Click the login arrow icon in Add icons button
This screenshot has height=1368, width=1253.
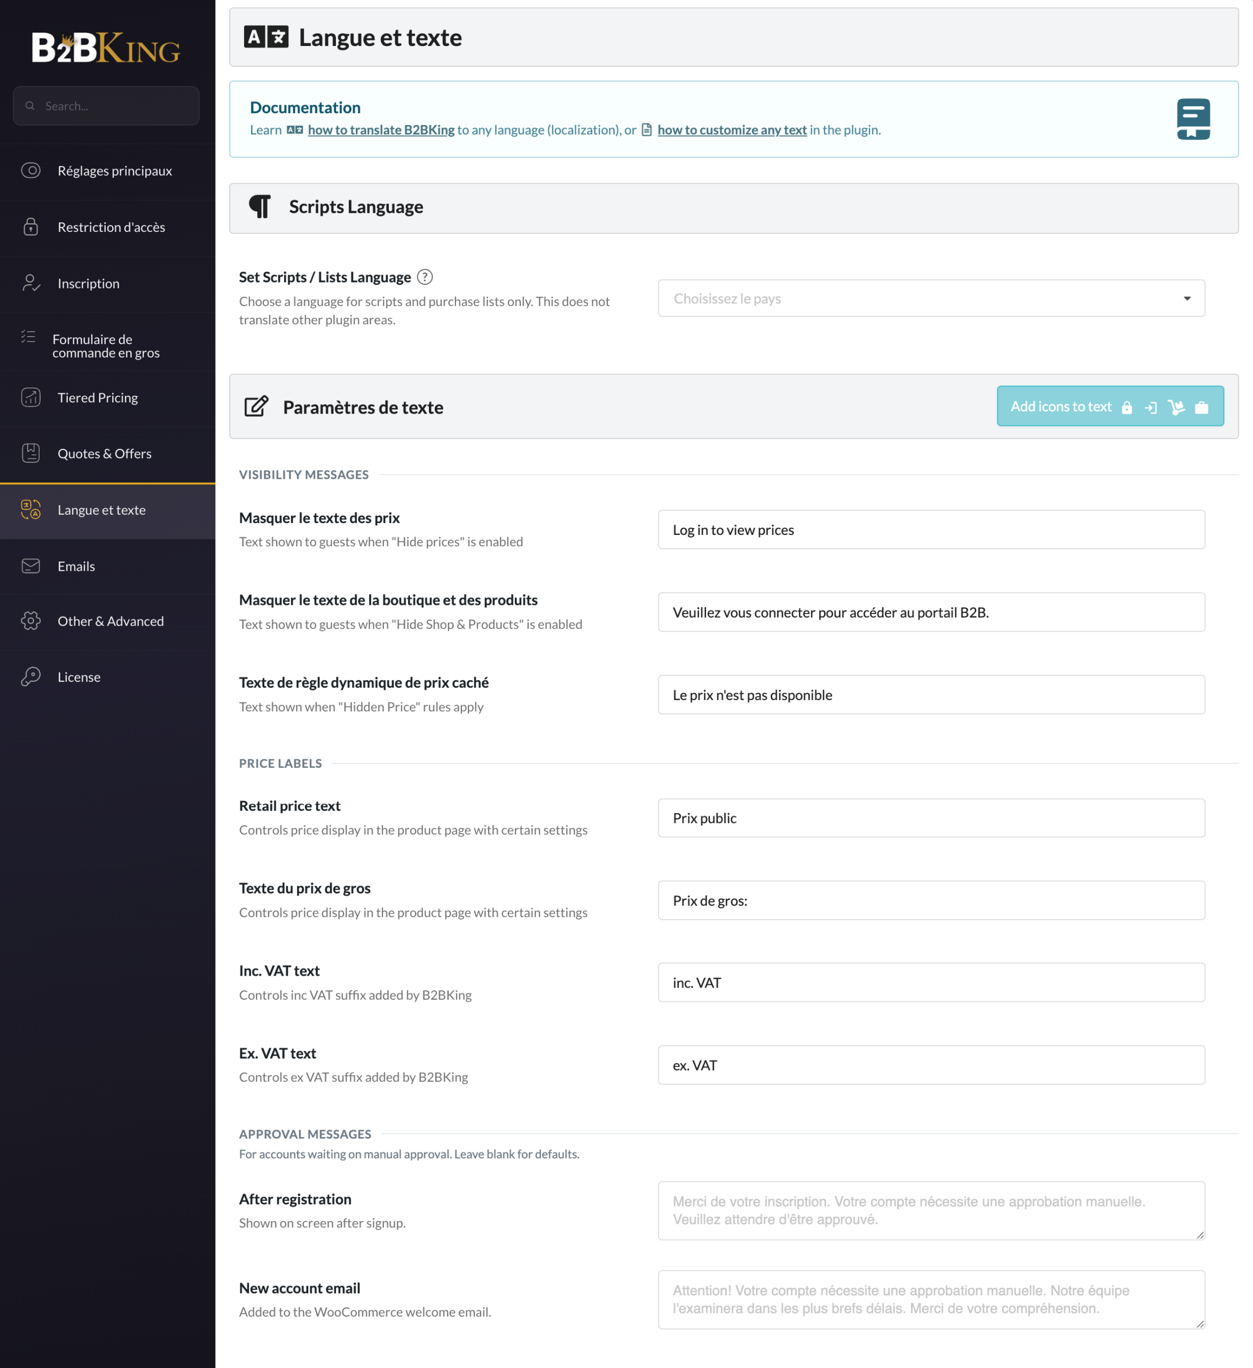point(1150,408)
